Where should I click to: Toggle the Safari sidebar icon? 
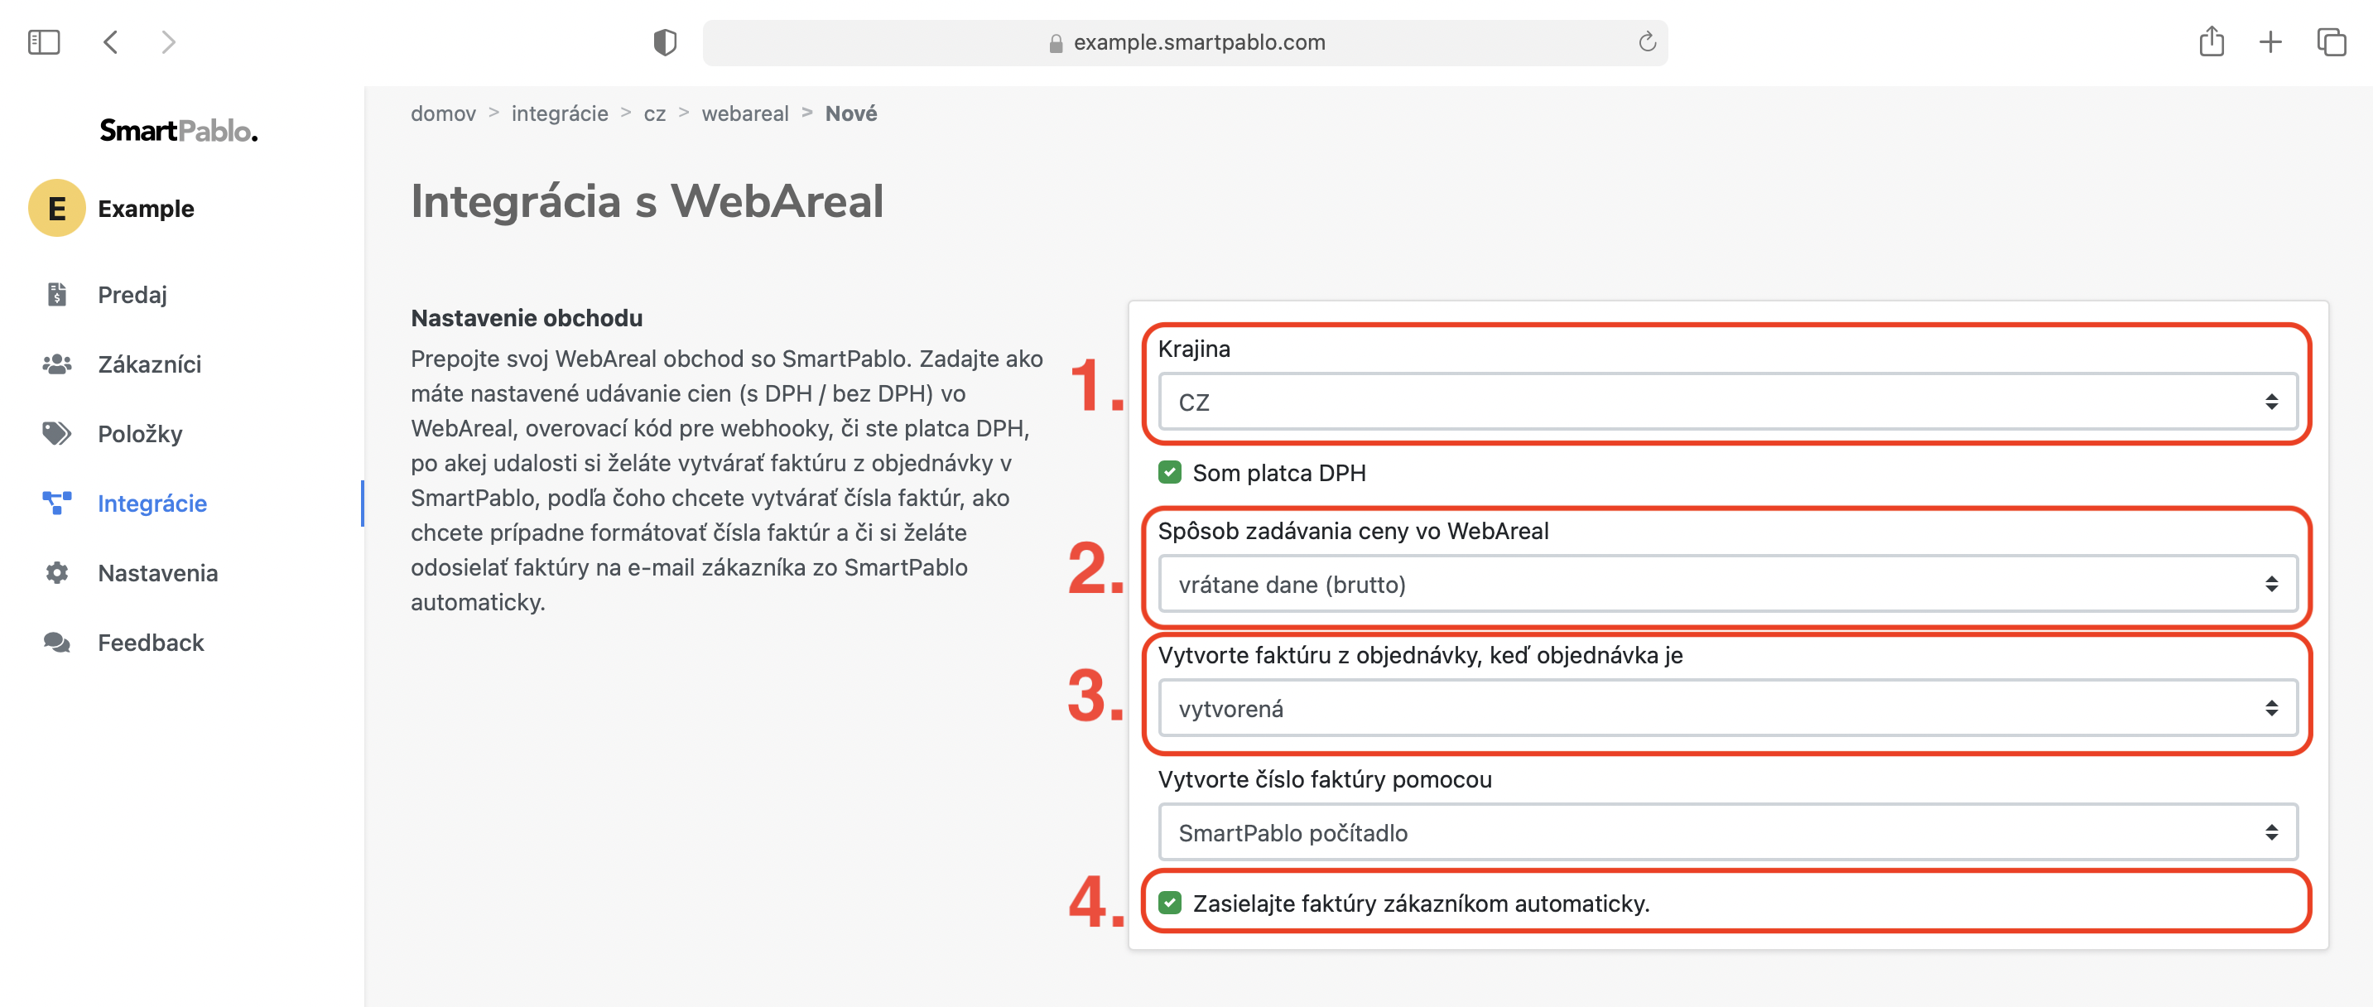tap(43, 42)
